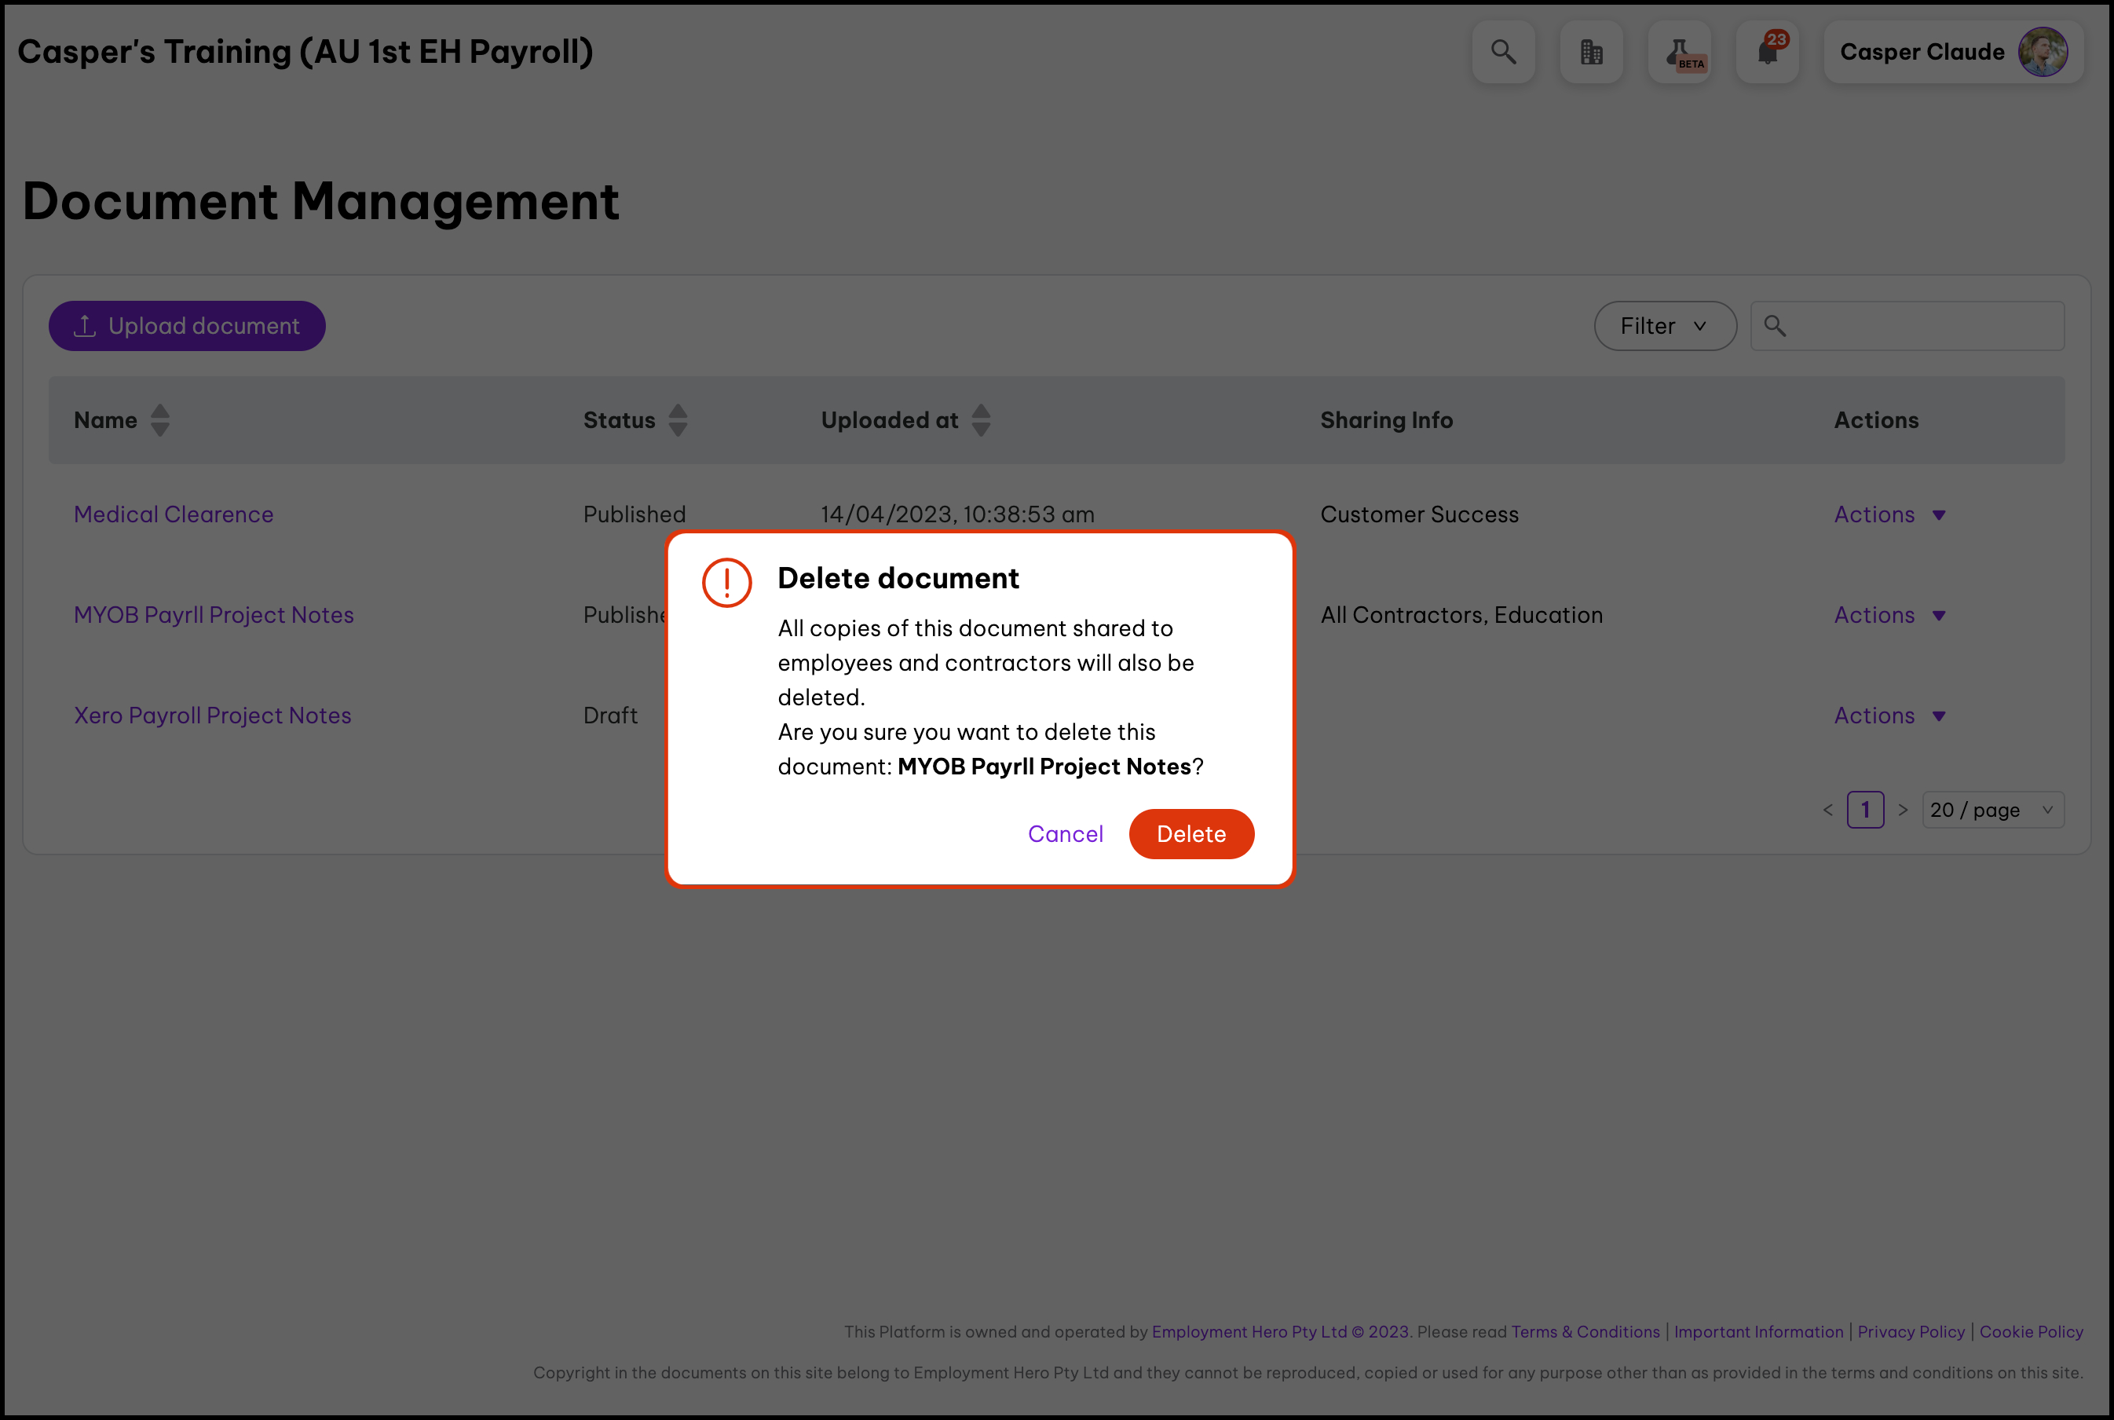Click Upload document button

coord(186,326)
